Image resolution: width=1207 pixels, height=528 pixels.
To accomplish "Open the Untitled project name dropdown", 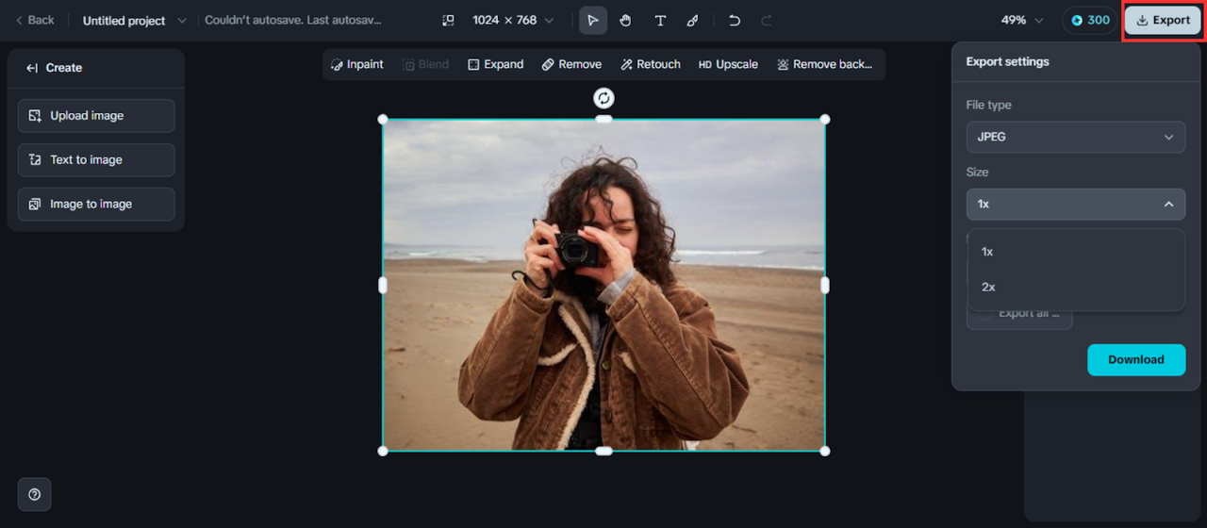I will click(x=134, y=20).
